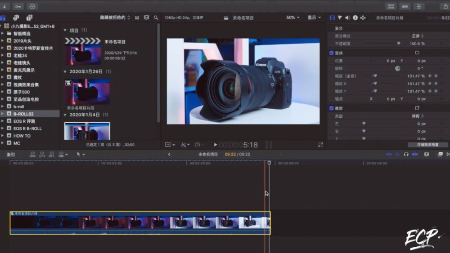Collapse the 项目 (1) section
The image size is (450, 253).
(65, 30)
